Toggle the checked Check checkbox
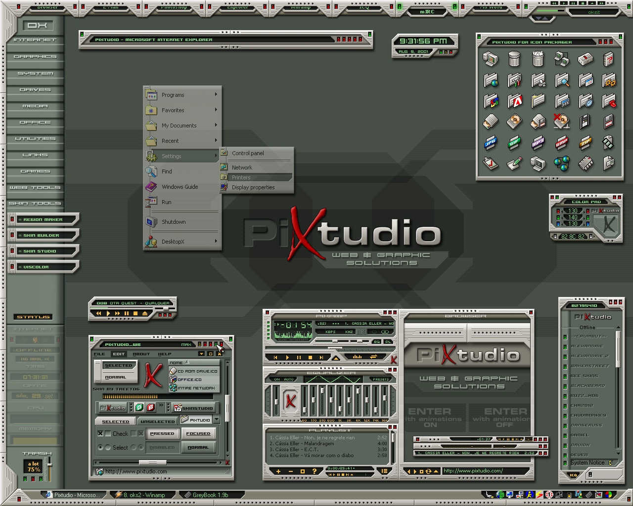Image resolution: width=633 pixels, height=506 pixels. pyautogui.click(x=100, y=433)
